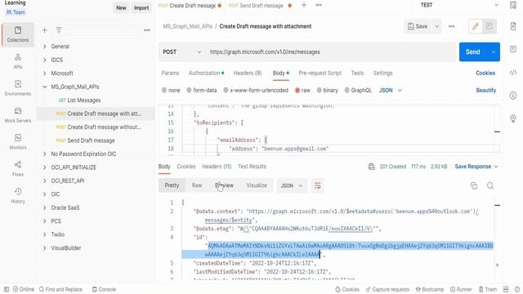Open the Cookies link in the request tabs row
Image resolution: width=523 pixels, height=294 pixels.
(485, 73)
